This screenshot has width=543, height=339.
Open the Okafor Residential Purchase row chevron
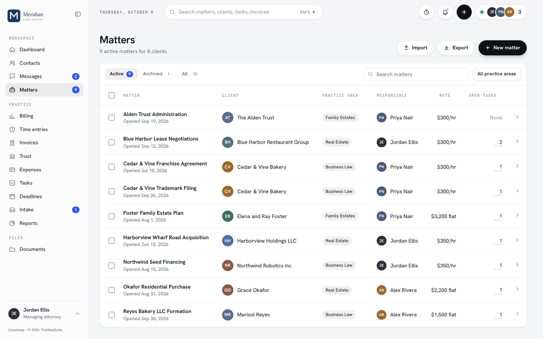coord(517,289)
